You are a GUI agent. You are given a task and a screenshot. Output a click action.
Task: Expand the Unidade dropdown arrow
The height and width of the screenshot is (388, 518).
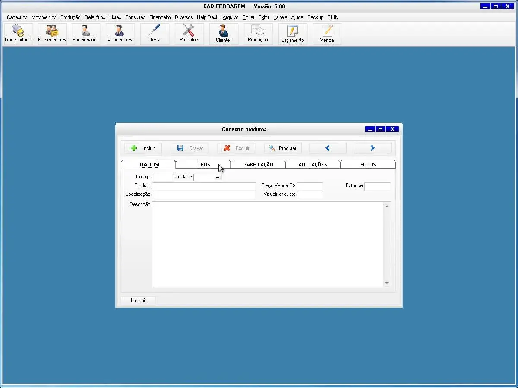coord(218,178)
